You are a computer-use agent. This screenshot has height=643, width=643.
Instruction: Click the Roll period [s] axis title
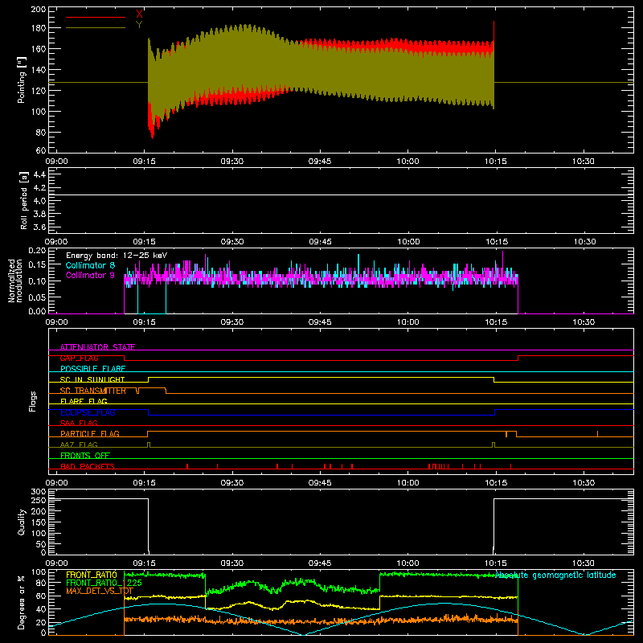point(23,200)
